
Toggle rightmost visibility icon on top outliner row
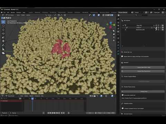click(163, 25)
